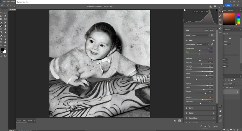Toggle visibility of Curve panel edits

pyautogui.click(x=213, y=108)
